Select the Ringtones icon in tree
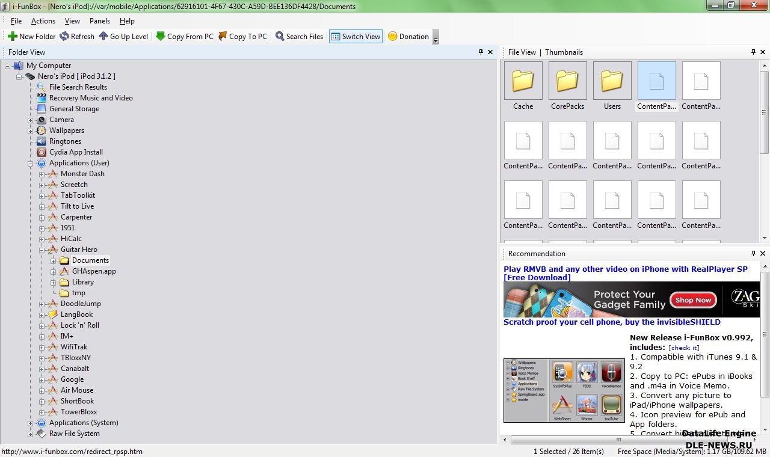Viewport: 770px width, 457px height. 42,141
